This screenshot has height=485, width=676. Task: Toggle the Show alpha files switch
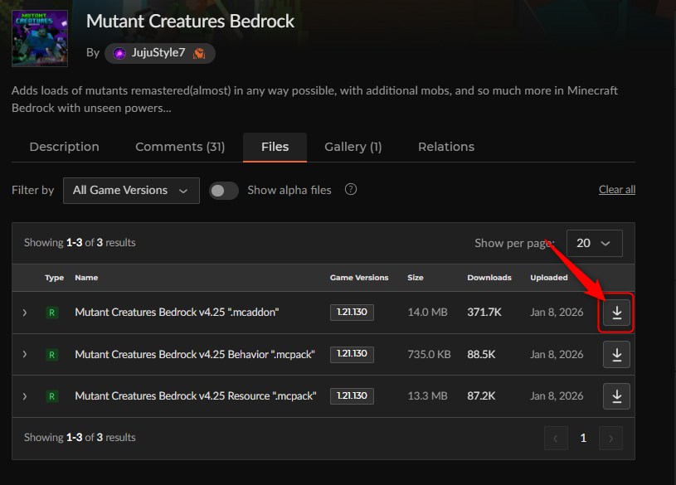point(224,191)
